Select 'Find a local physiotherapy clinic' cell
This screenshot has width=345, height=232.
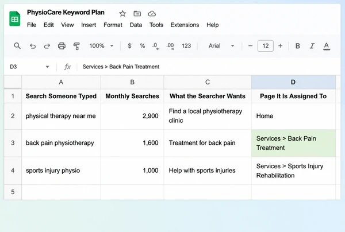[208, 116]
